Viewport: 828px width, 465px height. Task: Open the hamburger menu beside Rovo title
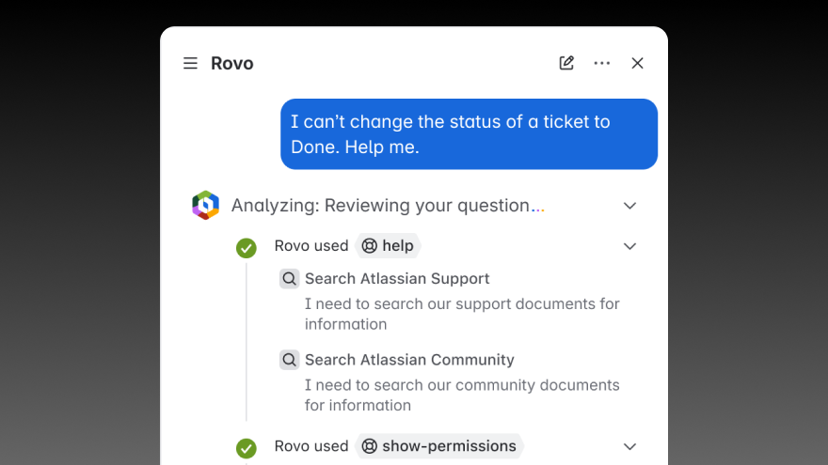(190, 63)
